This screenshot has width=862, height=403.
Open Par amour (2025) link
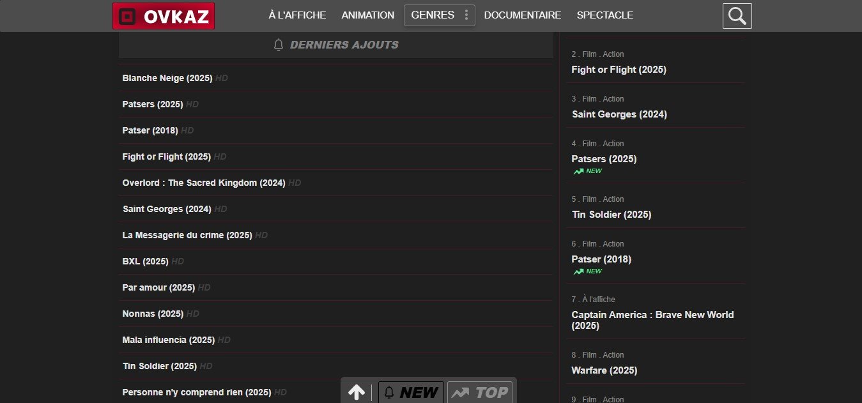pyautogui.click(x=158, y=287)
